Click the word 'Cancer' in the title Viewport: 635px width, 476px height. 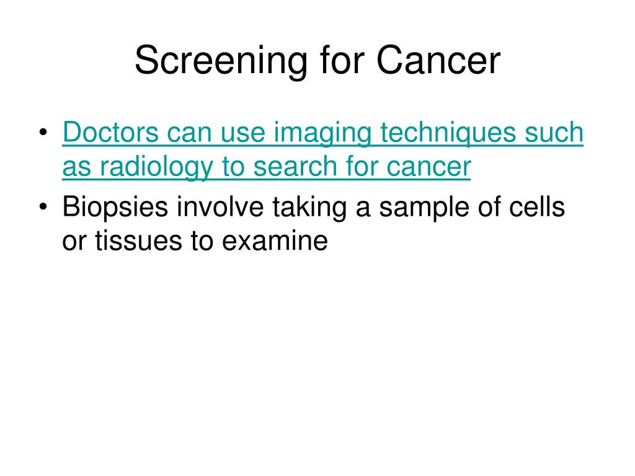point(438,61)
